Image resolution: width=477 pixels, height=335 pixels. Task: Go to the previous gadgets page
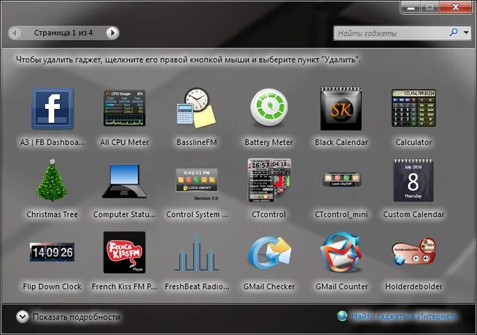(x=15, y=33)
